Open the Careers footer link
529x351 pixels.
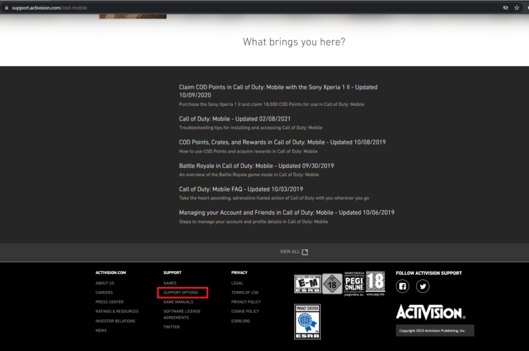tap(104, 292)
